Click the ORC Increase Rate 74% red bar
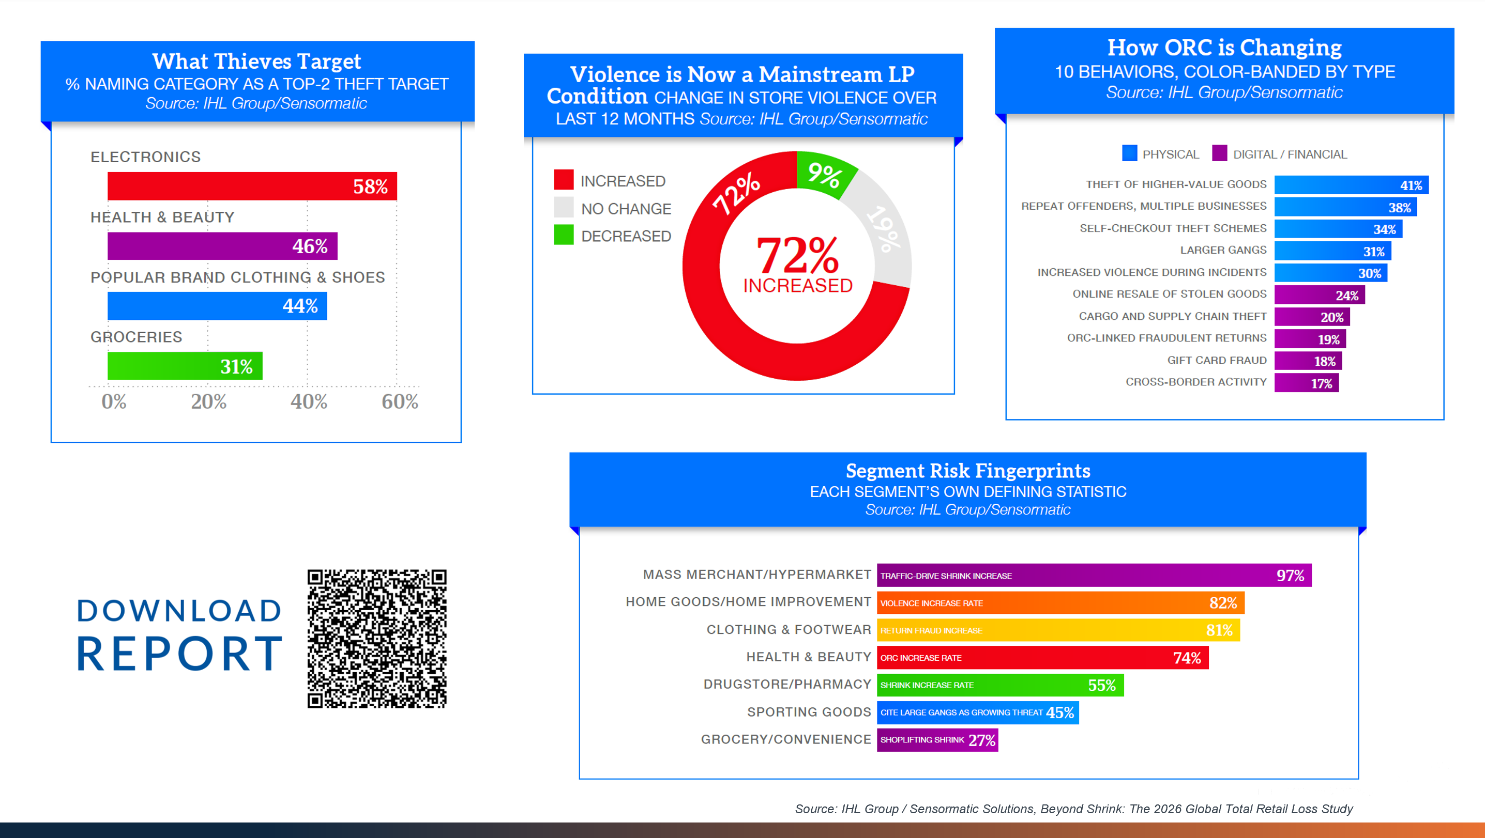The height and width of the screenshot is (838, 1485). 1042,658
